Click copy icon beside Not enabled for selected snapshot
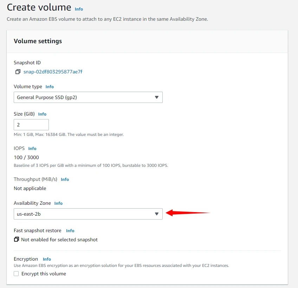 point(16,240)
